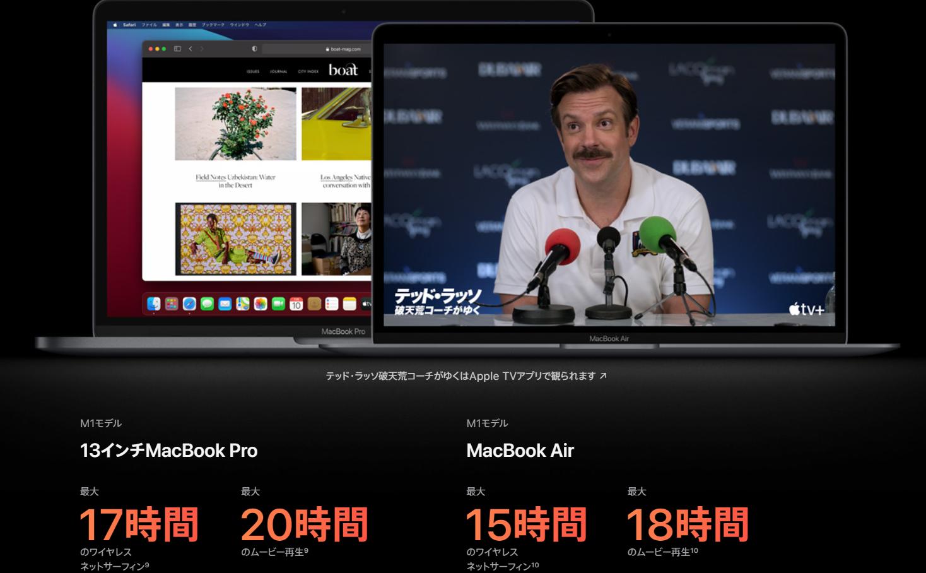Click the privacy shield icon in Safari toolbar
The height and width of the screenshot is (573, 926).
coord(254,49)
